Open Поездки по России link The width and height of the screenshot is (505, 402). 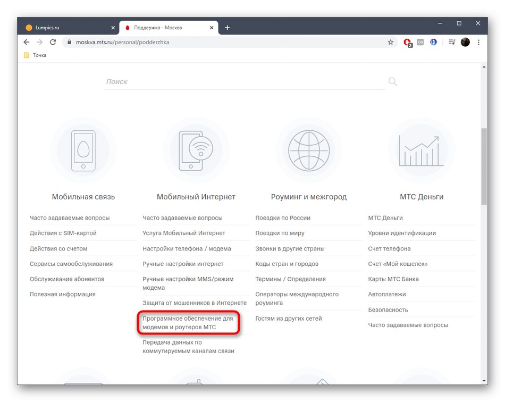pyautogui.click(x=283, y=218)
